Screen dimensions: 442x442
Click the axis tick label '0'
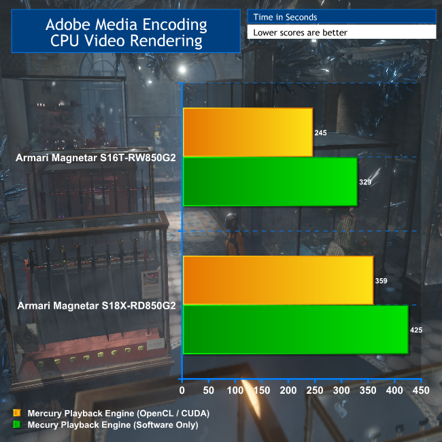[182, 390]
